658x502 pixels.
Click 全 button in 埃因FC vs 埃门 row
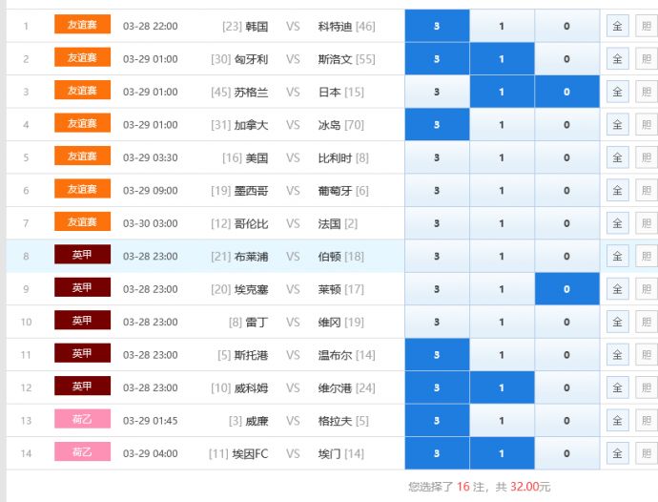click(x=616, y=453)
